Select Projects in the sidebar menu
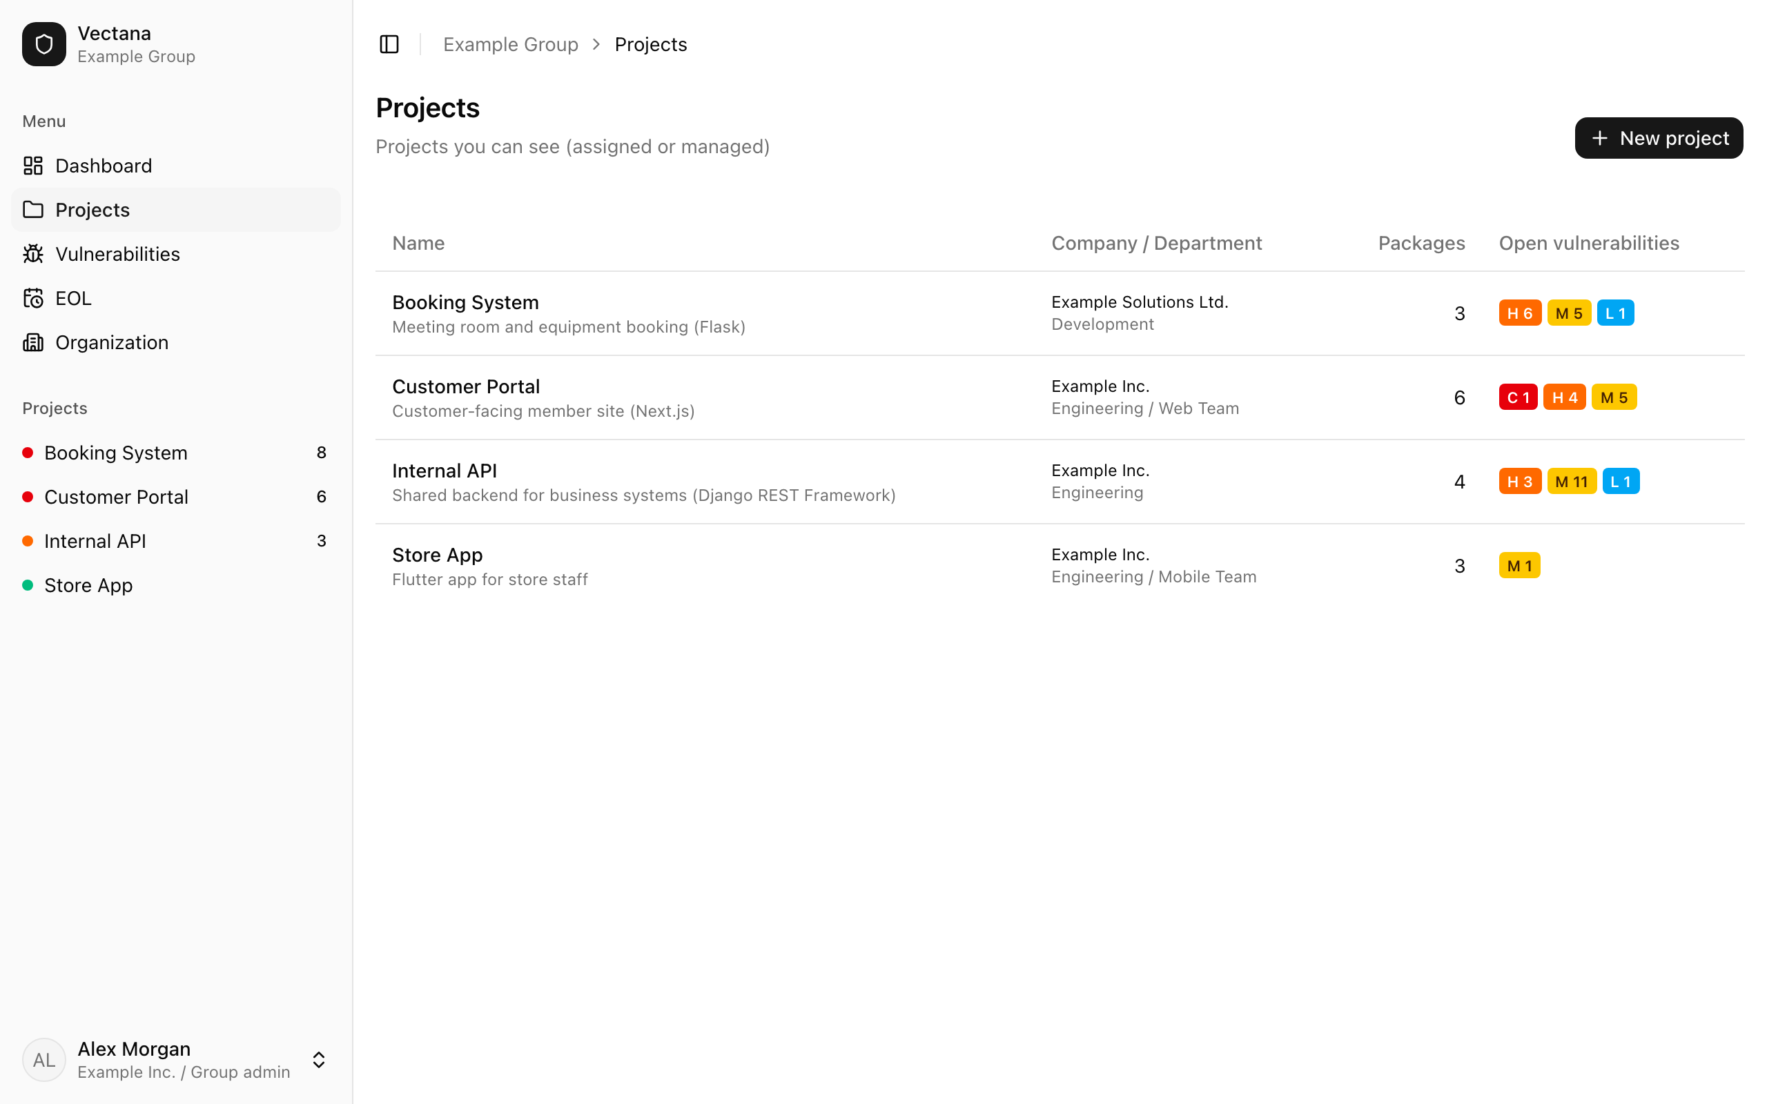The width and height of the screenshot is (1767, 1104). click(x=176, y=210)
